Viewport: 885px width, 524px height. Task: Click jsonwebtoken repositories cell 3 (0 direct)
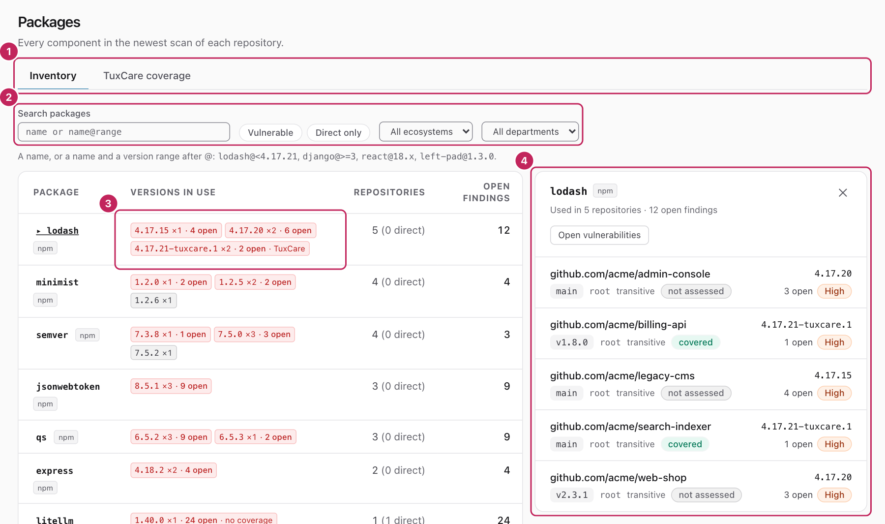[x=398, y=386]
